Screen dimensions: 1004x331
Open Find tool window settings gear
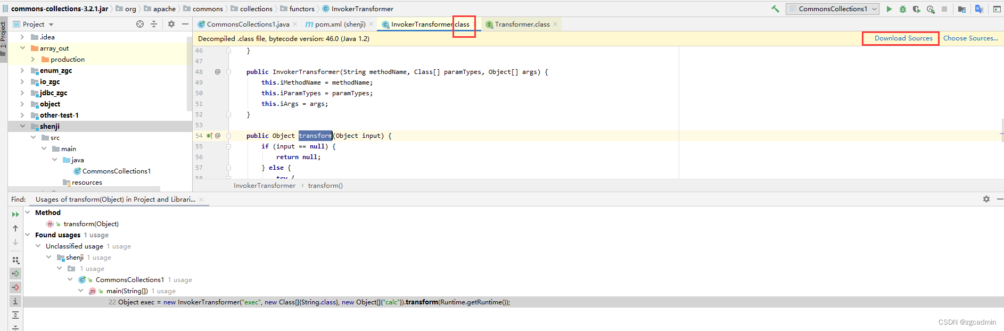point(986,199)
